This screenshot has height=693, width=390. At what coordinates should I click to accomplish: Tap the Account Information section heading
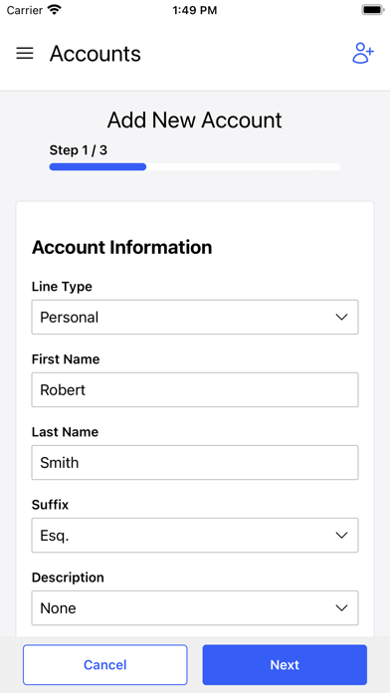pos(122,247)
